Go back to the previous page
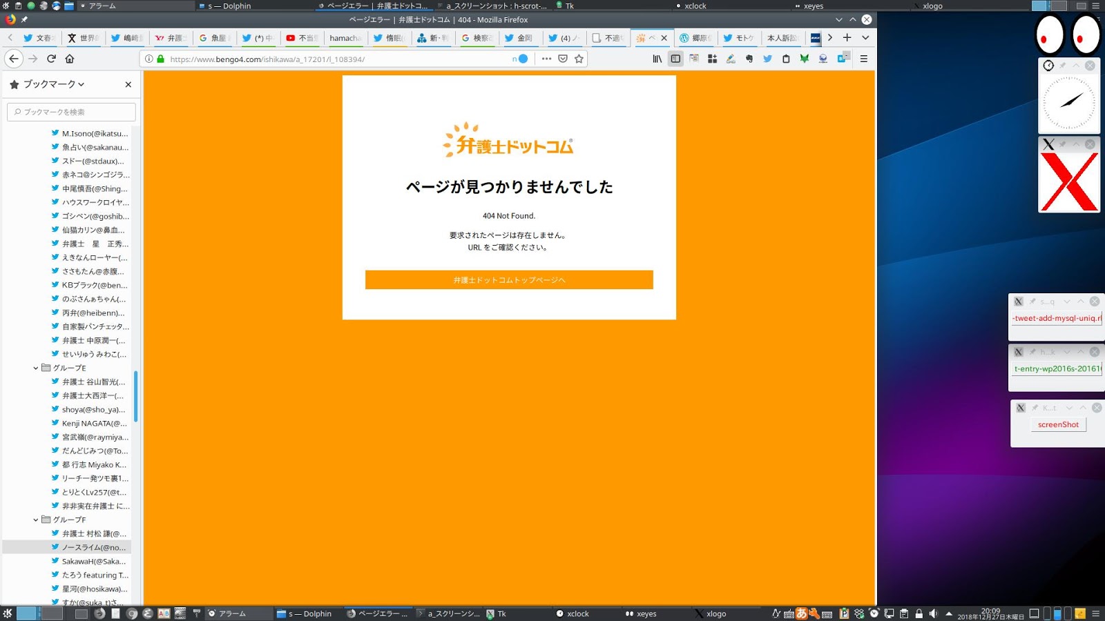 14,59
